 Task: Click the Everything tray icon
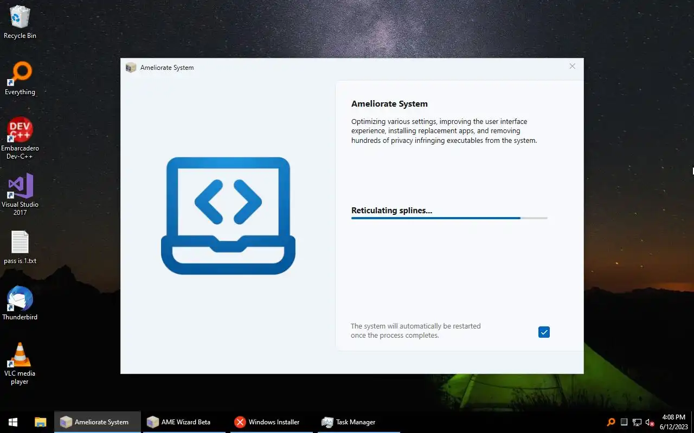click(x=611, y=422)
